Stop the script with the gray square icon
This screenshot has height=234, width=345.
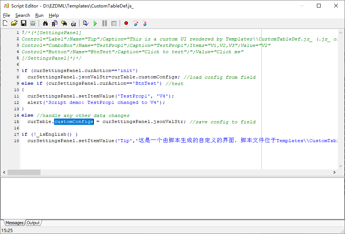tap(114, 23)
